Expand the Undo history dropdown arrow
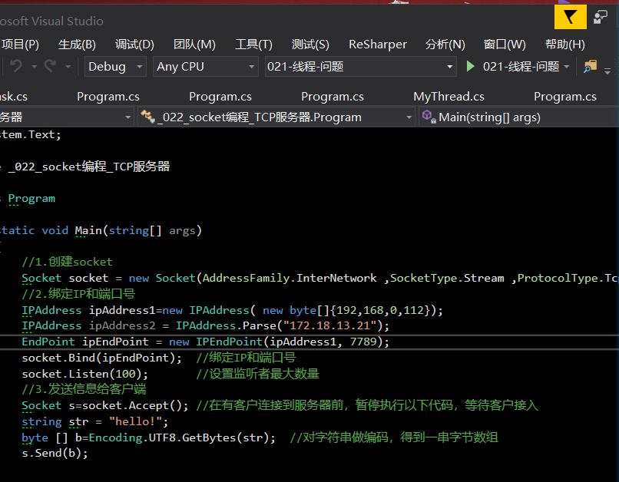The height and width of the screenshot is (482, 619). coord(34,67)
